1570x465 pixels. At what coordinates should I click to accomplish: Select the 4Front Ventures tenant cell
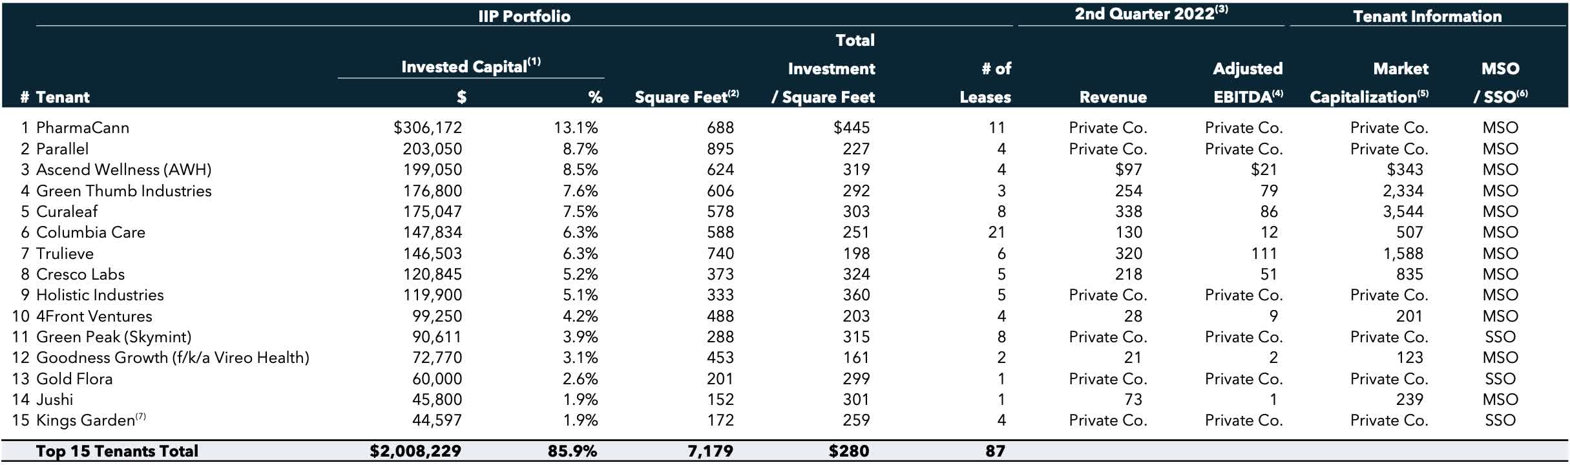click(x=94, y=316)
